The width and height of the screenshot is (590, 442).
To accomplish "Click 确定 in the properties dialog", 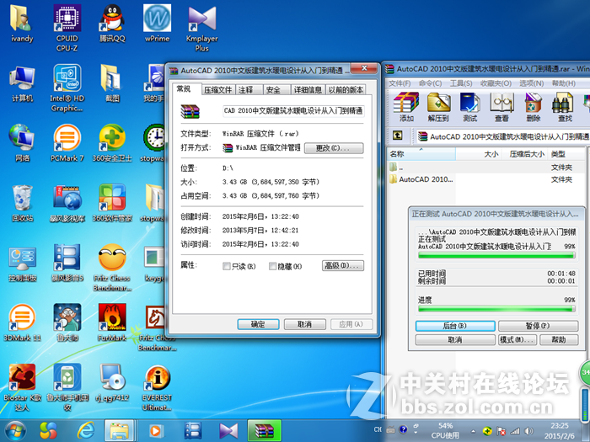I will pyautogui.click(x=258, y=324).
